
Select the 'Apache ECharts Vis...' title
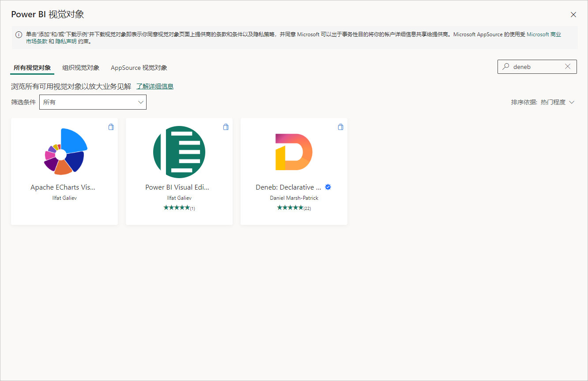(x=63, y=187)
